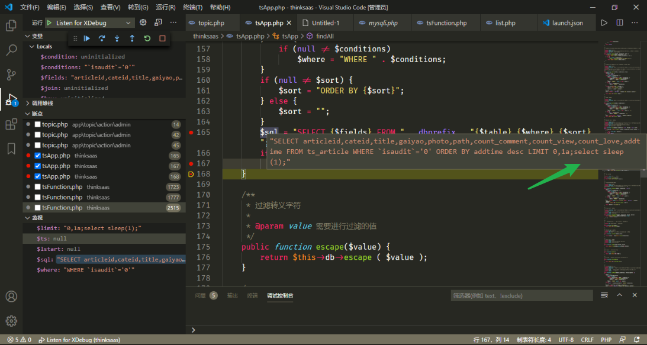This screenshot has height=345, width=647.
Task: Grab the debug toolbar drag handle
Action: pos(75,38)
